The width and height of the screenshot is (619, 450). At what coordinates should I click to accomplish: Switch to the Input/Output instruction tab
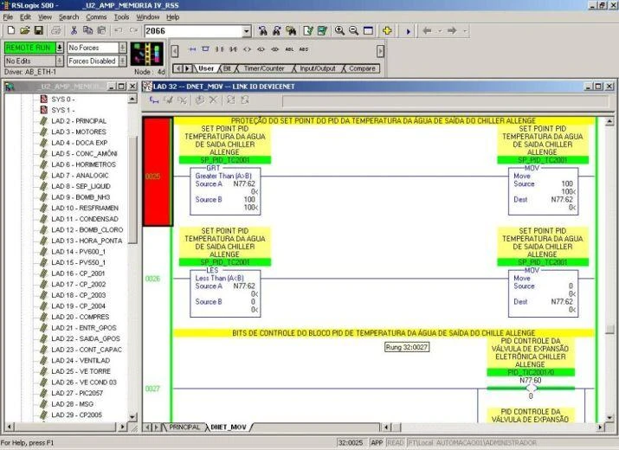(x=318, y=68)
